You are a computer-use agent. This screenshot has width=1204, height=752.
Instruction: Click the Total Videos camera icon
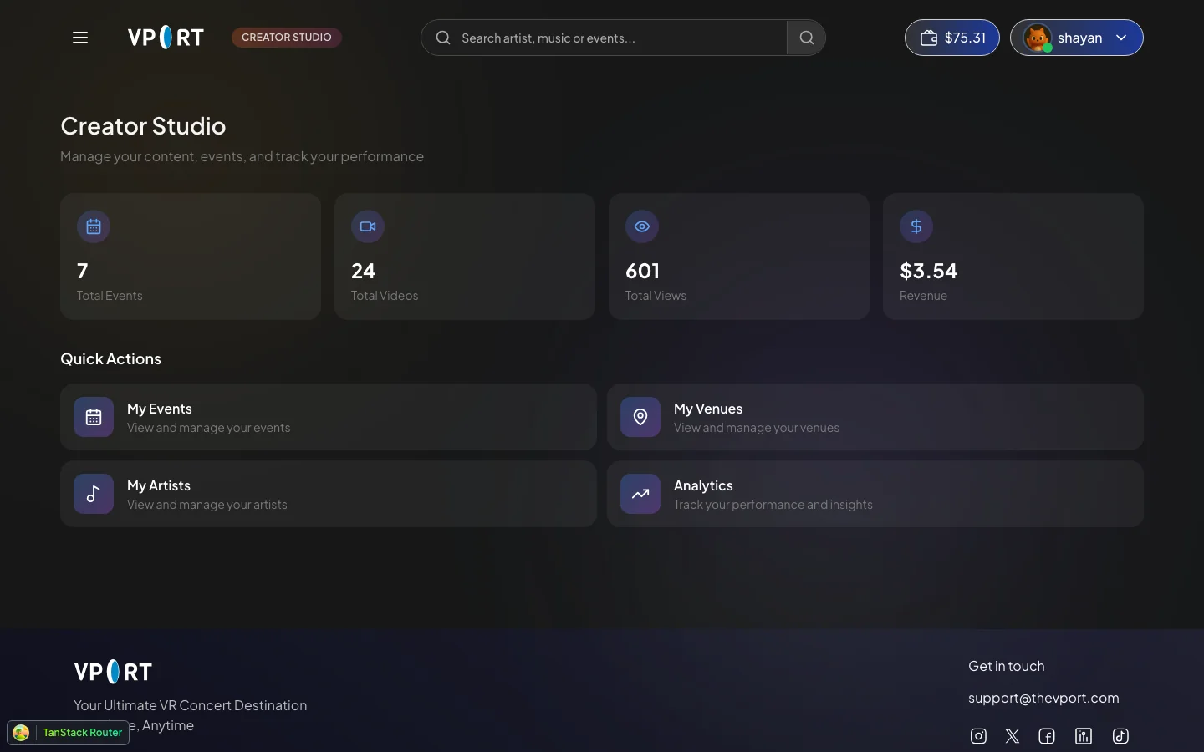click(368, 226)
